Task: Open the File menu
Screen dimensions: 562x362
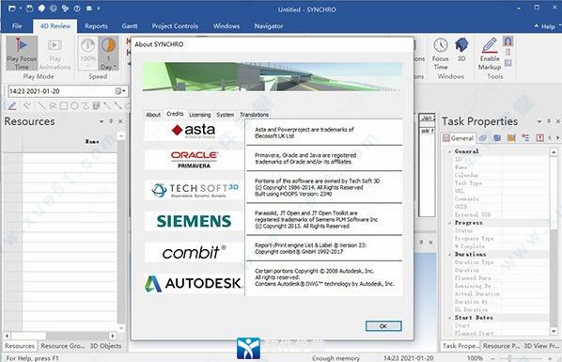Action: pos(17,25)
